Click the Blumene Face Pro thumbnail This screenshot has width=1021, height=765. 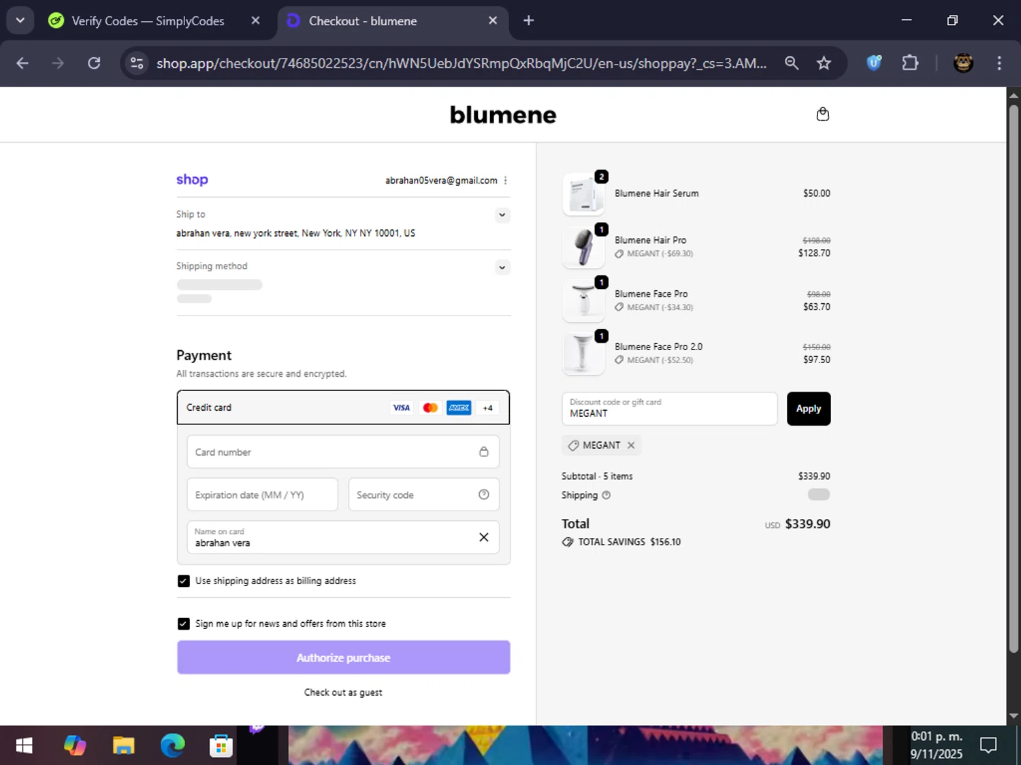[583, 301]
